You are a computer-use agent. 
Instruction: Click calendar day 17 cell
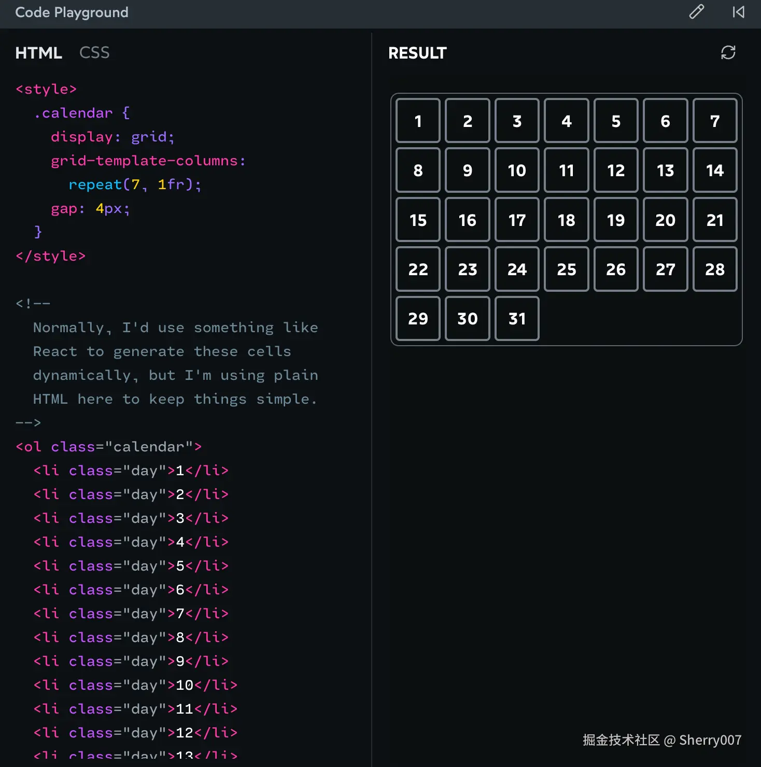[517, 220]
